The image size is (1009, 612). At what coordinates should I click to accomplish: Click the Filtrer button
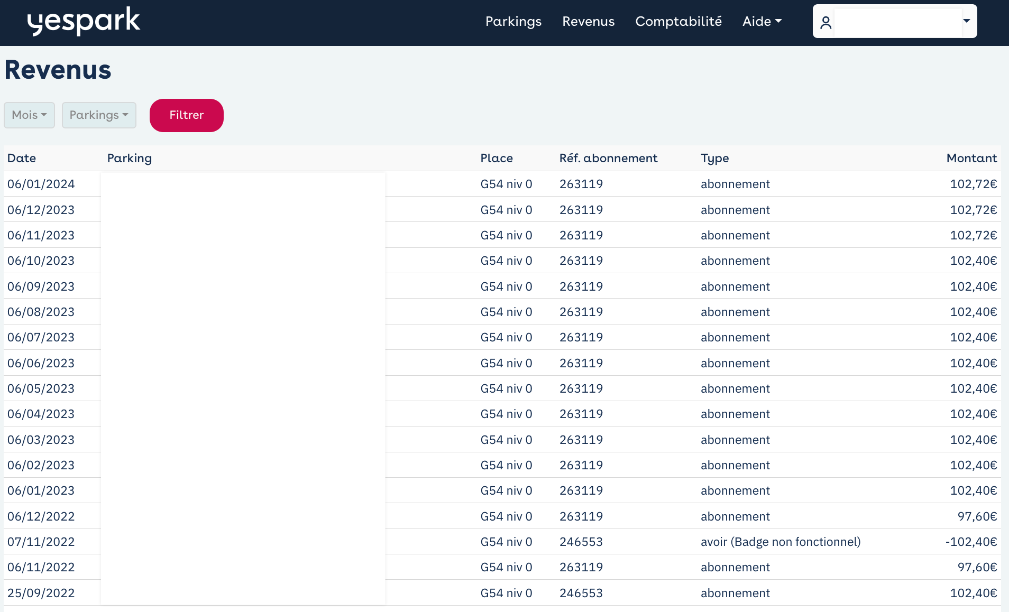click(187, 115)
